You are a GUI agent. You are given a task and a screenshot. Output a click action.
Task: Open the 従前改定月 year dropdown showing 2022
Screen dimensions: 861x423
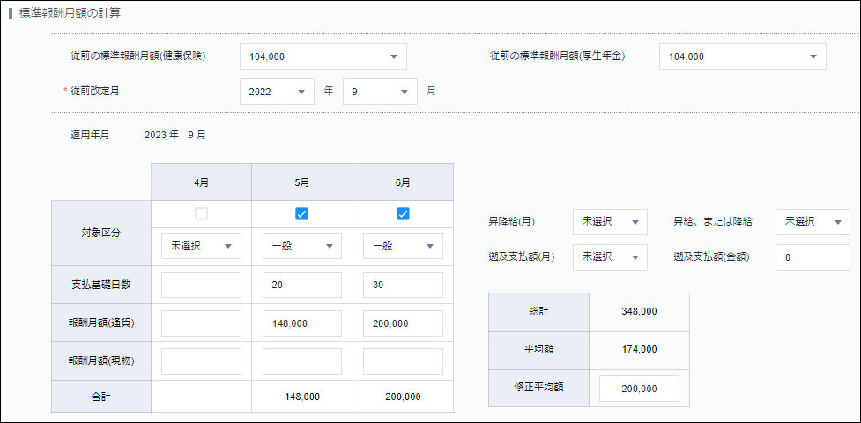click(x=277, y=92)
